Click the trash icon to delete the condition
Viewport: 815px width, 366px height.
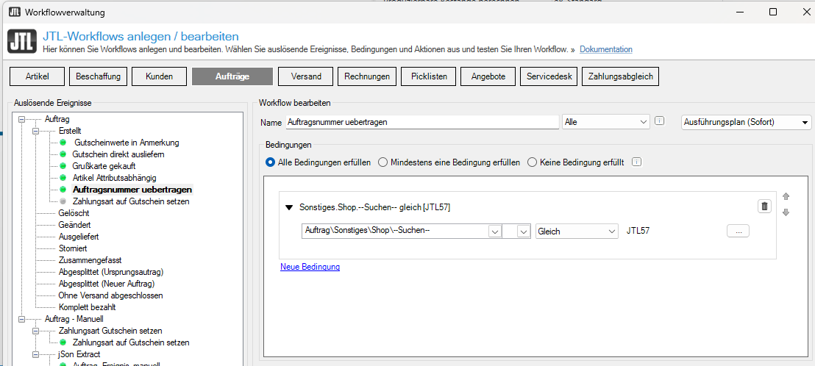pyautogui.click(x=764, y=207)
